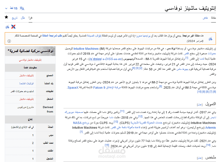Open the عدّل edit tab

pyautogui.click(x=23, y=18)
